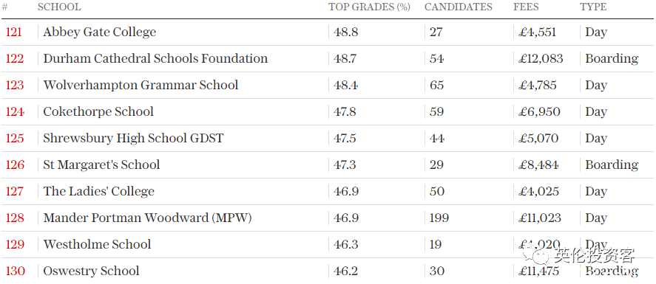Click Cokethorpe School name
The width and height of the screenshot is (656, 284).
(98, 112)
